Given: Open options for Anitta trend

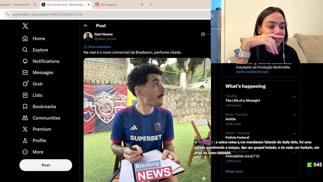Looking at the screenshot, I should click(294, 115).
